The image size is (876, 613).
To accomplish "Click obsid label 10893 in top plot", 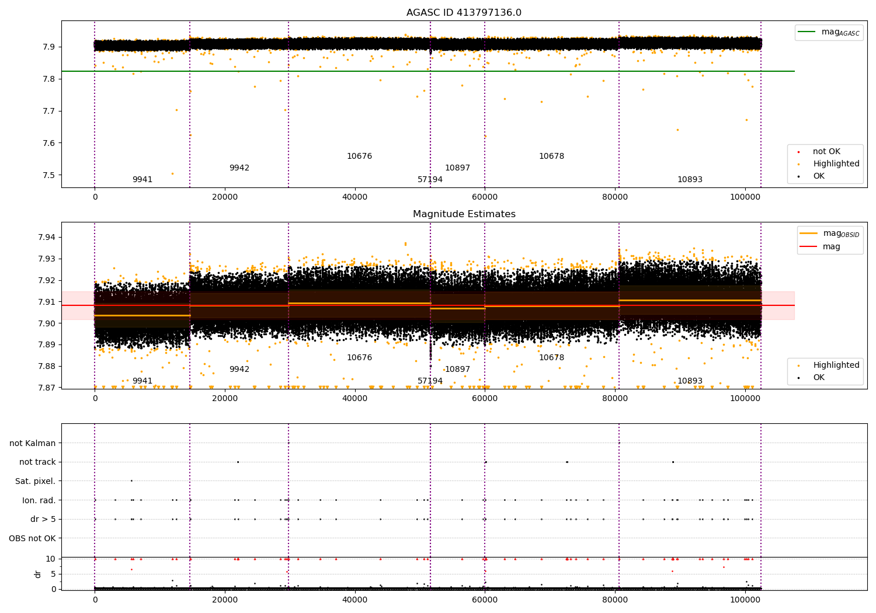I will tap(690, 180).
